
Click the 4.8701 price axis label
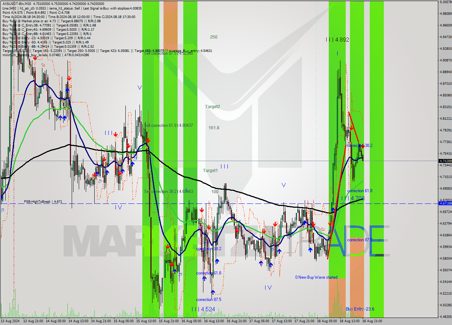point(446,84)
